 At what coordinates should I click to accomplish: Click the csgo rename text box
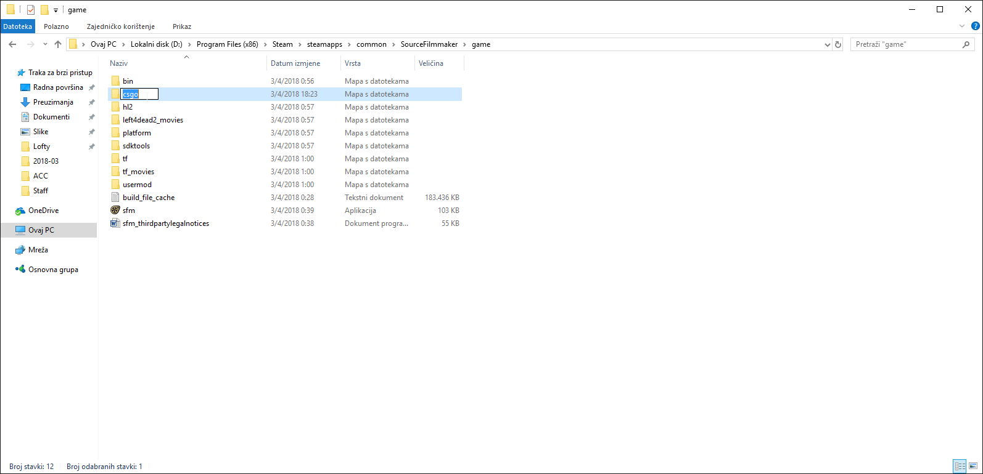coord(139,94)
